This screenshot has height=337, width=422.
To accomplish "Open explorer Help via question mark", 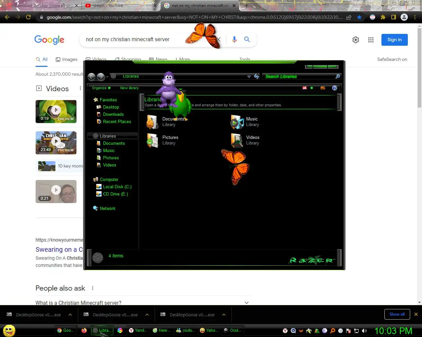I will tap(335, 88).
